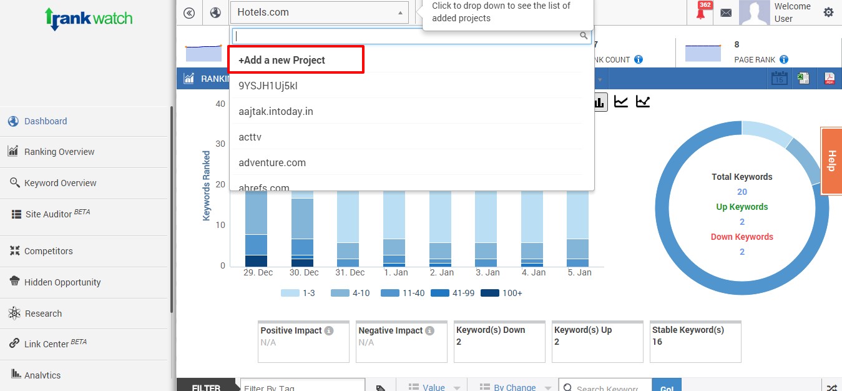Toggle the 100+ legend series
Image resolution: width=842 pixels, height=391 pixels.
[501, 293]
